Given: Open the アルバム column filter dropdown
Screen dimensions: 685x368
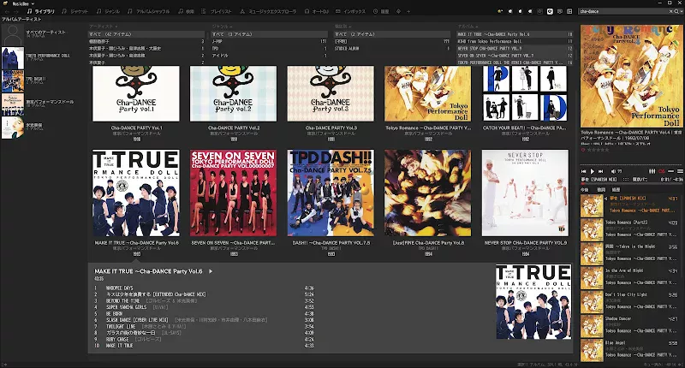Looking at the screenshot, I should [x=468, y=27].
